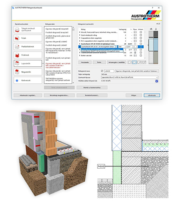Expand the Szerkezet típusa dropdown
Screen dimensions: 174x214
[129, 77]
